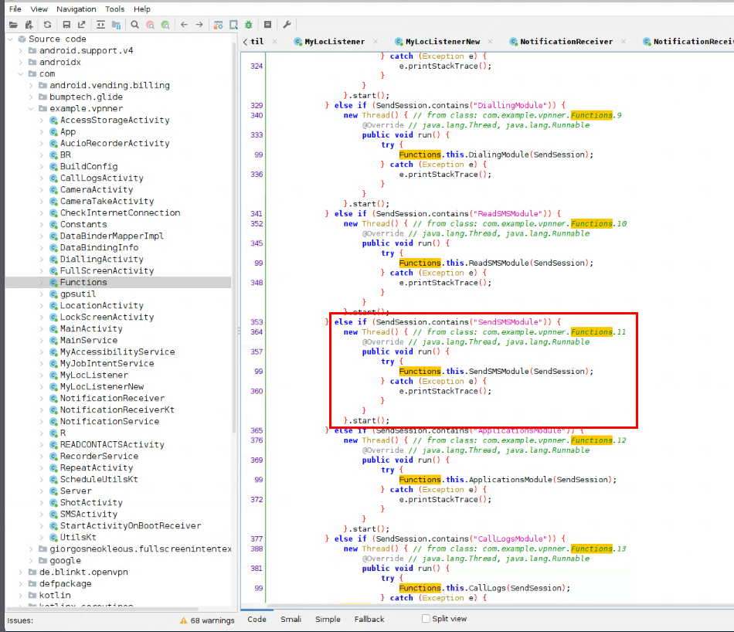The width and height of the screenshot is (734, 632).
Task: Click the Open file toolbar icon
Action: pos(14,25)
